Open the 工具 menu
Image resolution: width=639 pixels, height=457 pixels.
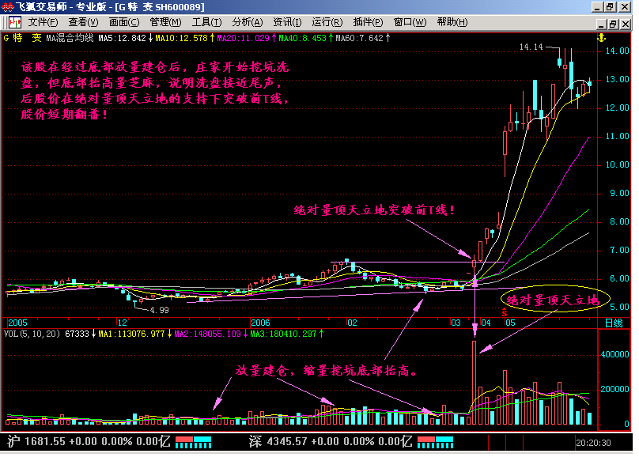tap(206, 21)
